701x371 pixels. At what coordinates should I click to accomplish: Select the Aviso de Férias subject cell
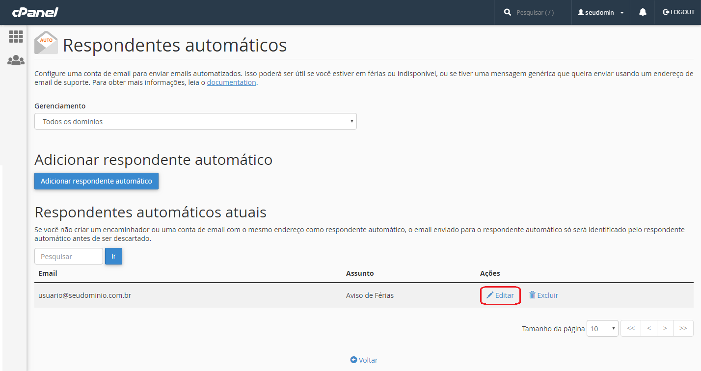[370, 295]
